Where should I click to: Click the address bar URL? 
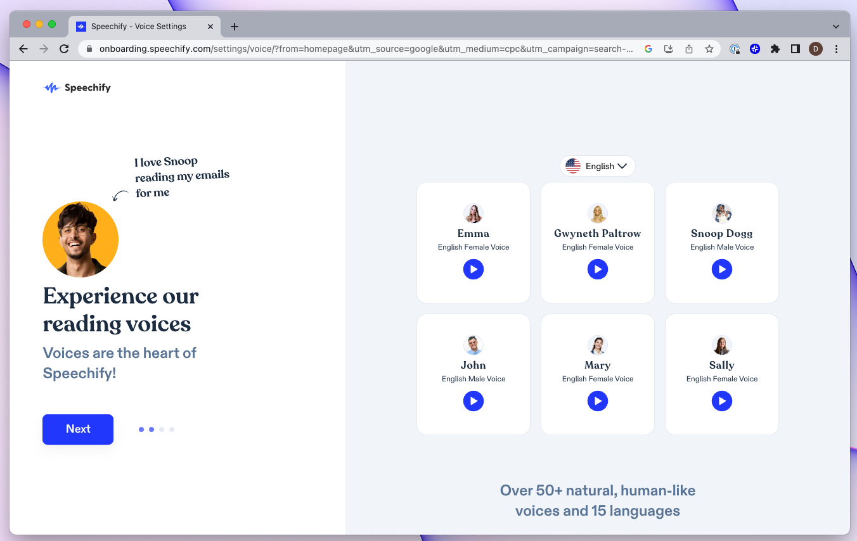[366, 49]
